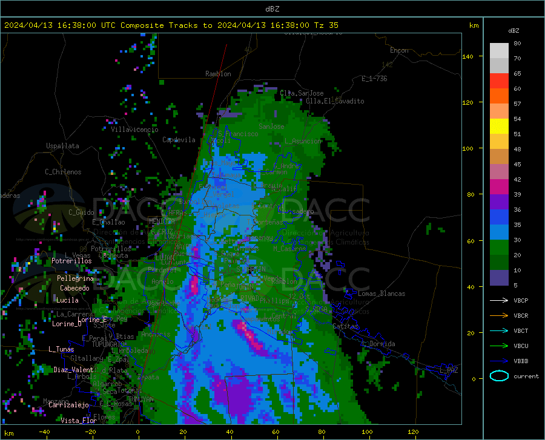The image size is (545, 440).
Task: Click the 'dBZ' title at top center
Action: (272, 9)
